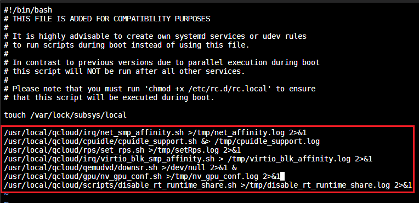This screenshot has height=203, width=419.
Task: Select the set_rps.sh line
Action: pyautogui.click(x=122, y=150)
